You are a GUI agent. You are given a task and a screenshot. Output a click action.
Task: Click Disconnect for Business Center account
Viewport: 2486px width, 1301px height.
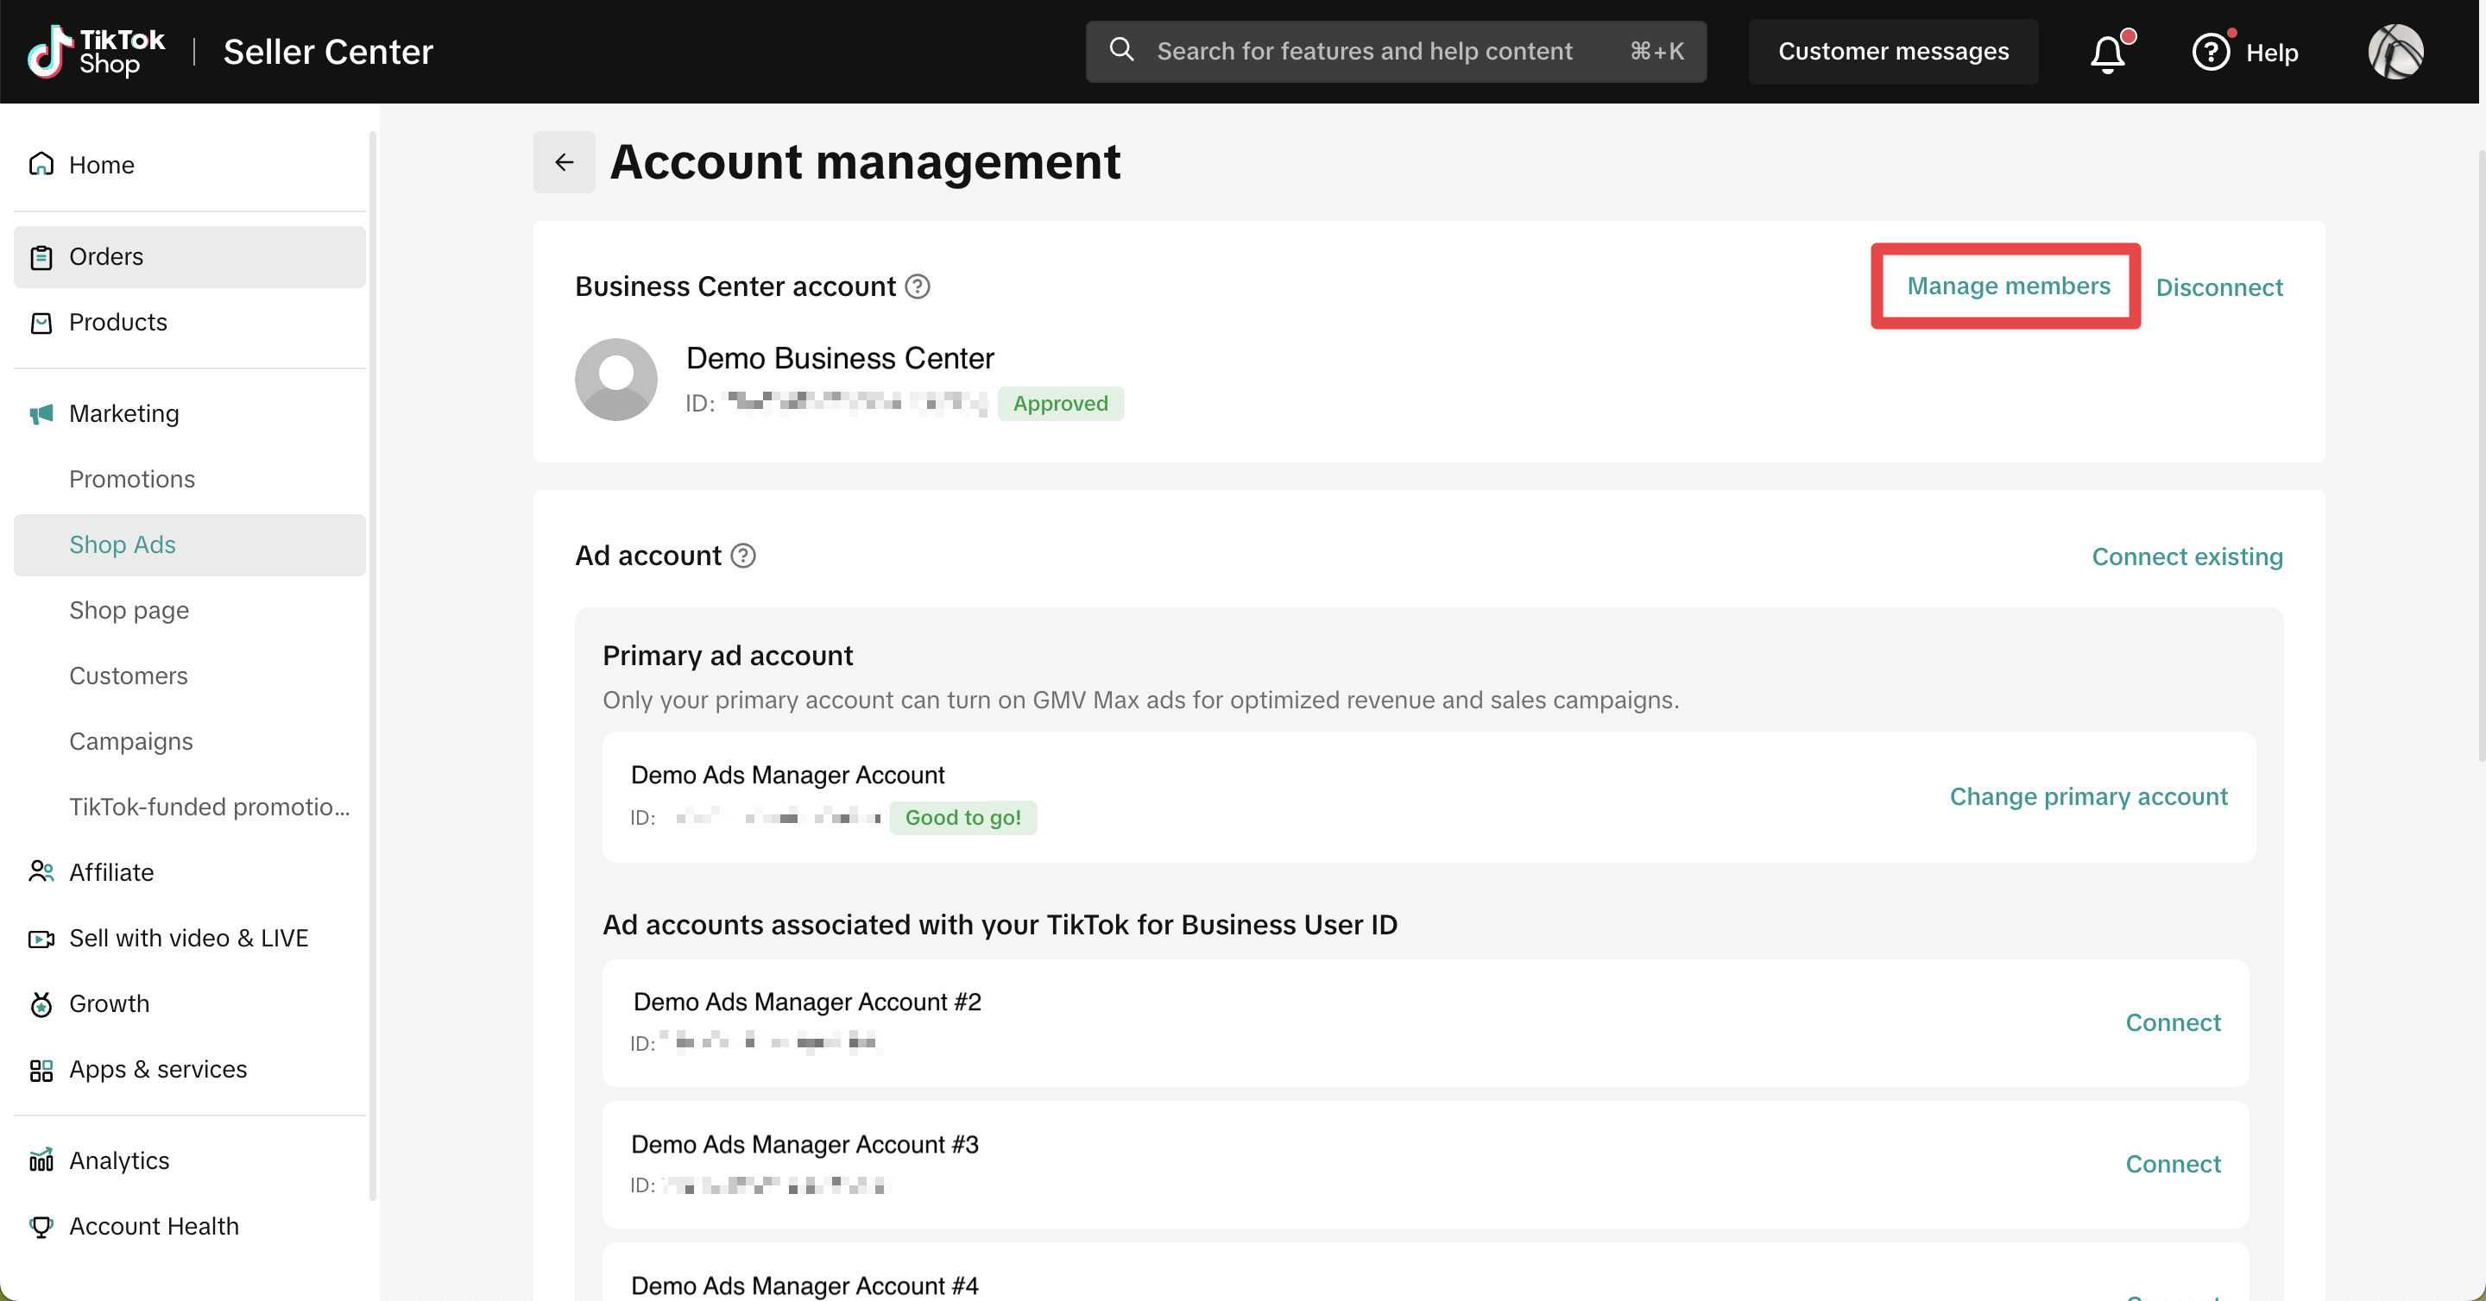(x=2218, y=287)
